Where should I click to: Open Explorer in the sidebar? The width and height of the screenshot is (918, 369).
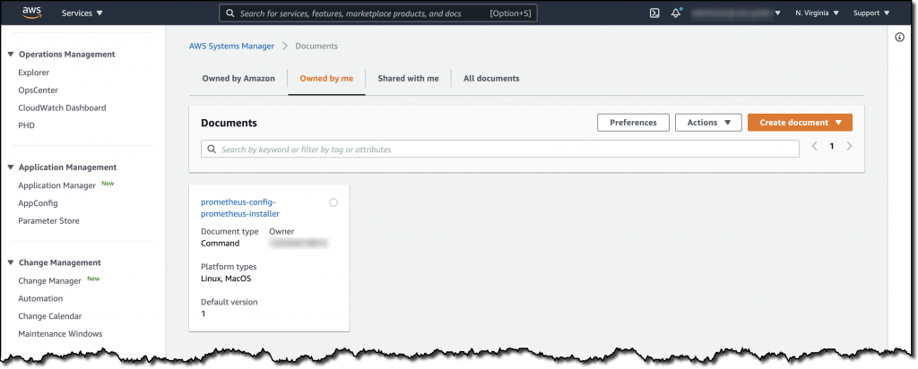(34, 73)
